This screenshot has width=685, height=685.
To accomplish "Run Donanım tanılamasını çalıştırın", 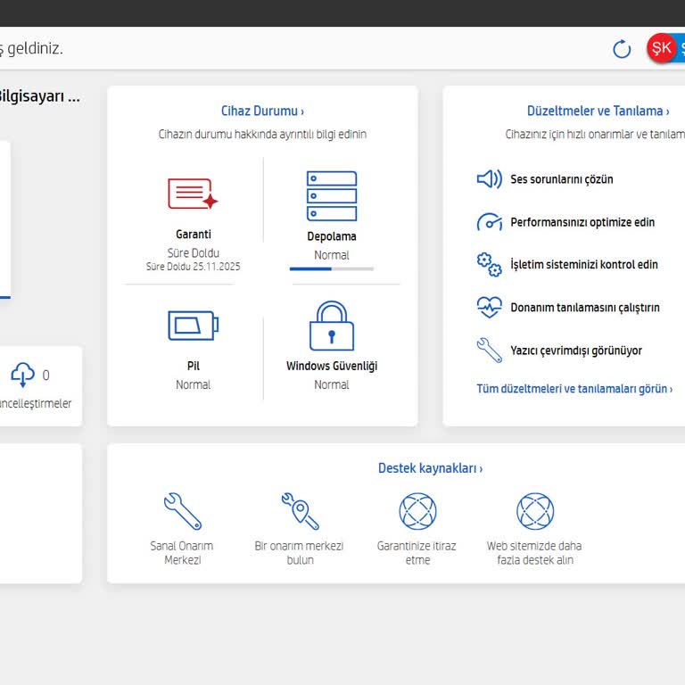I will 585,308.
